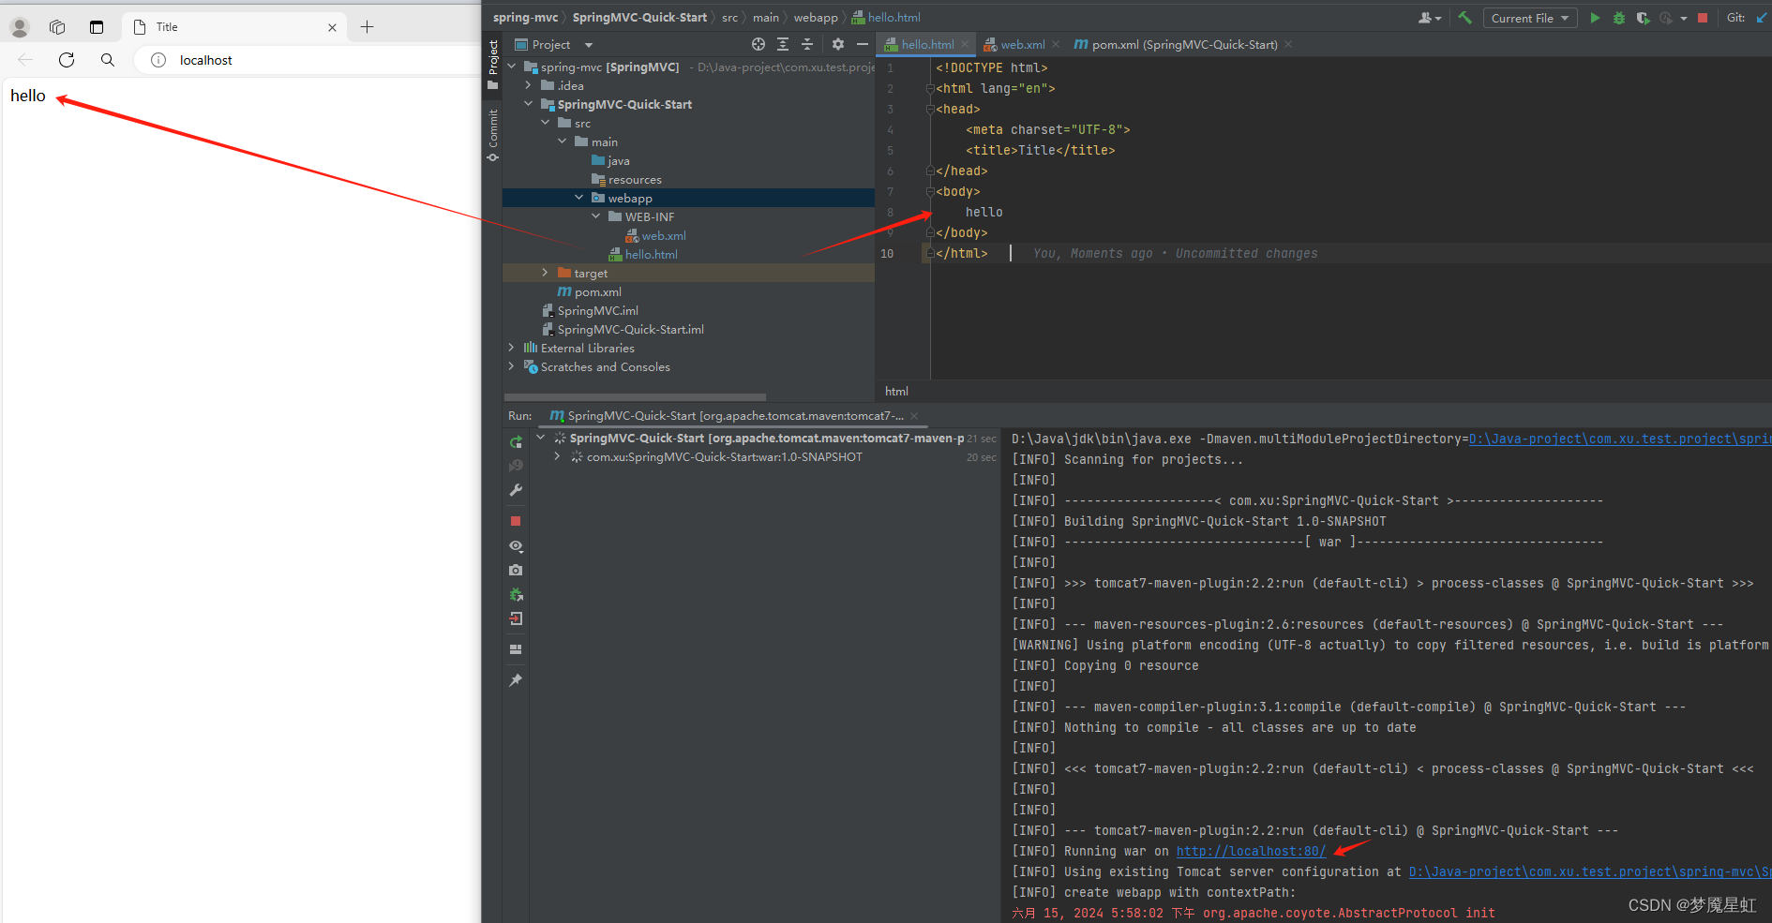Select SpringMVC.iml file in tree
The height and width of the screenshot is (923, 1772).
[x=590, y=310]
